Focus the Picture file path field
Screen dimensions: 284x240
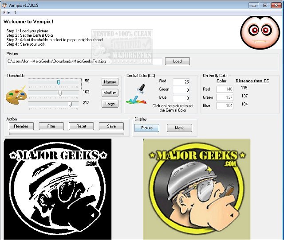point(84,61)
